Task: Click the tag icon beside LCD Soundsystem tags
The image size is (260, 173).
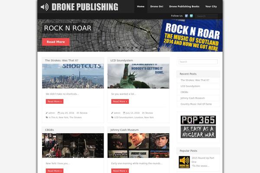Action: tap(112, 117)
